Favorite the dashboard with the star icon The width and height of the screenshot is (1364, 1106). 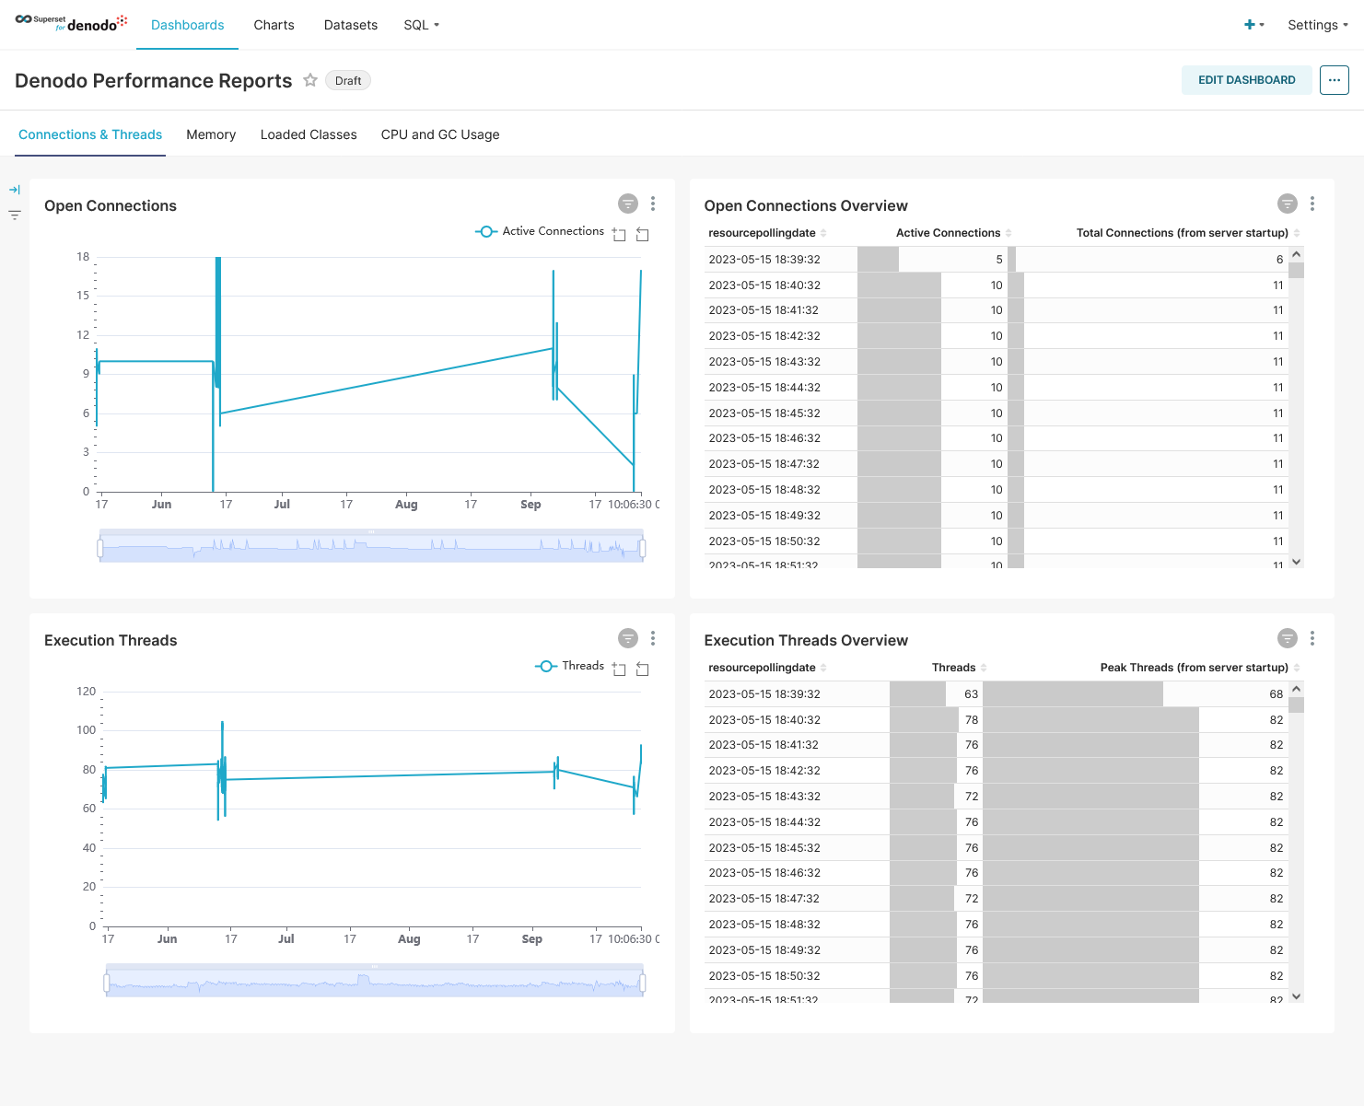tap(310, 80)
